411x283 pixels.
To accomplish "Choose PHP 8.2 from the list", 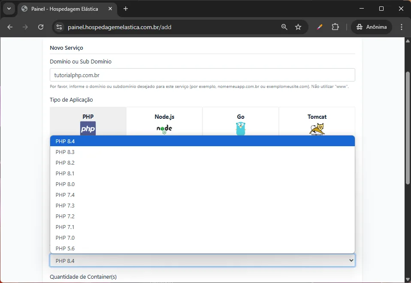I will click(x=202, y=163).
